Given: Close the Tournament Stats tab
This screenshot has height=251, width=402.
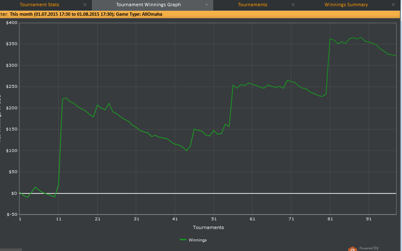Looking at the screenshot, I should click(85, 5).
